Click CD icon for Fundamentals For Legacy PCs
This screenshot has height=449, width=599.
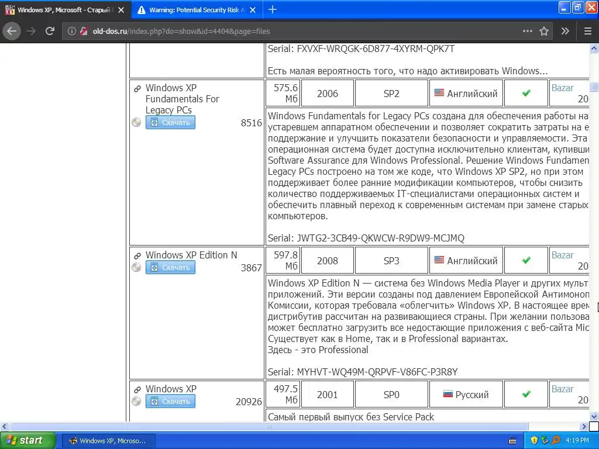(x=136, y=122)
